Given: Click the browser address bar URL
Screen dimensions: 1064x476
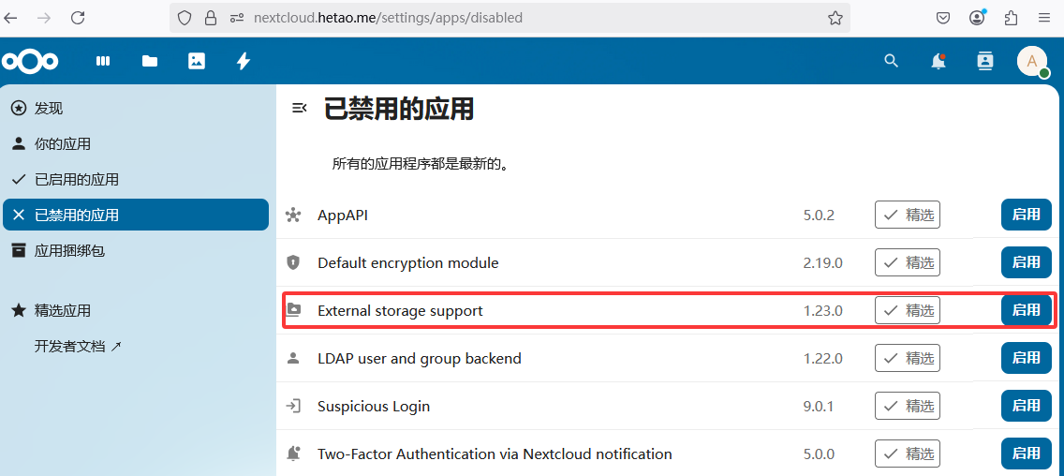Looking at the screenshot, I should click(388, 18).
